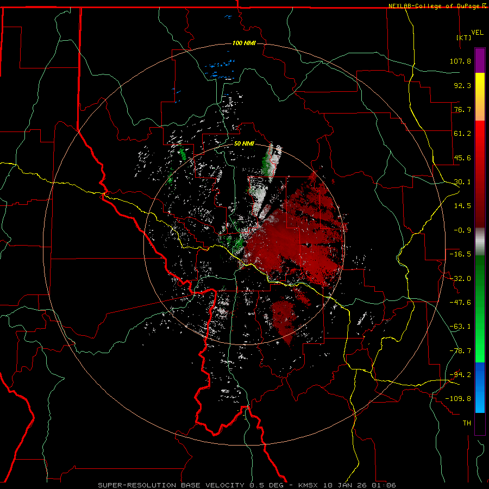The width and height of the screenshot is (489, 489).
Task: Pick the green segment of velocity color bar
Action: click(480, 309)
